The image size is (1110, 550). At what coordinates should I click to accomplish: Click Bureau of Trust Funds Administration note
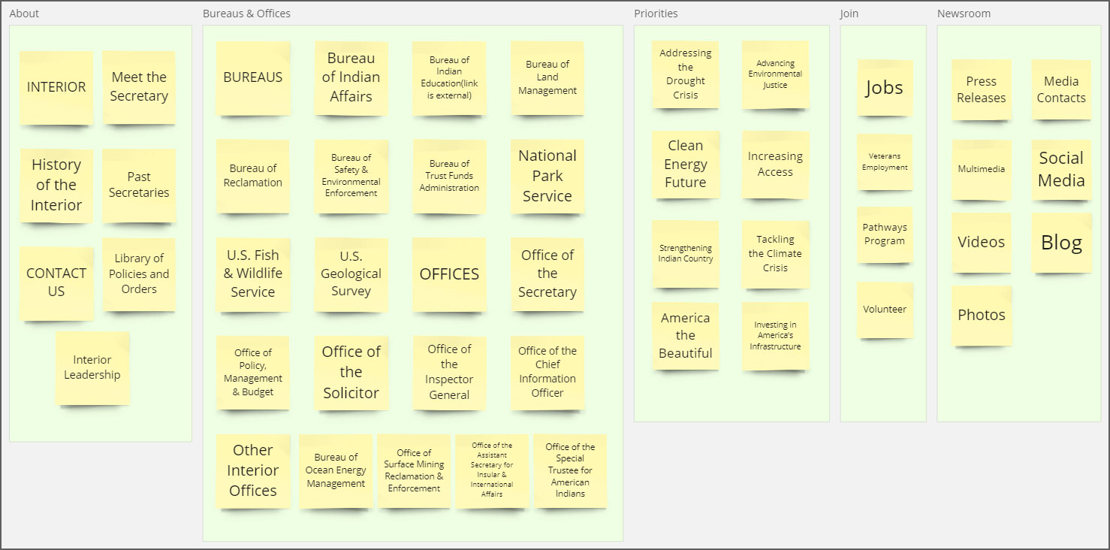point(449,176)
